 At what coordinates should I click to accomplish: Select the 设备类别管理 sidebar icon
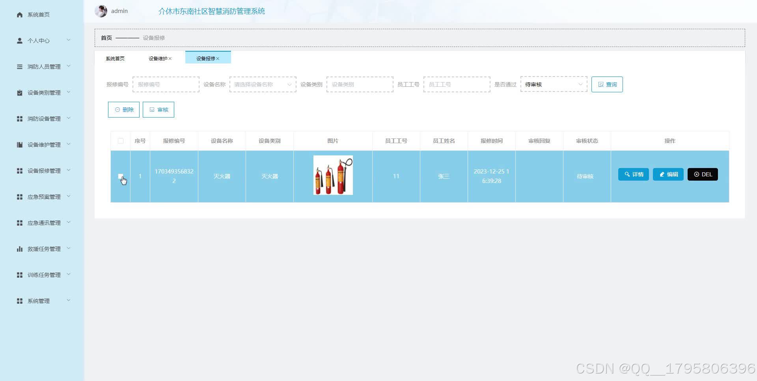point(20,92)
